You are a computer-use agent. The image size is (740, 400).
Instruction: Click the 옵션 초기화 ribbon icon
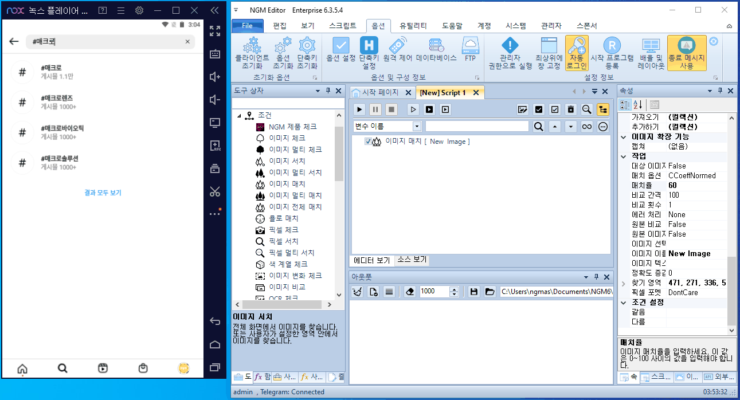click(283, 53)
